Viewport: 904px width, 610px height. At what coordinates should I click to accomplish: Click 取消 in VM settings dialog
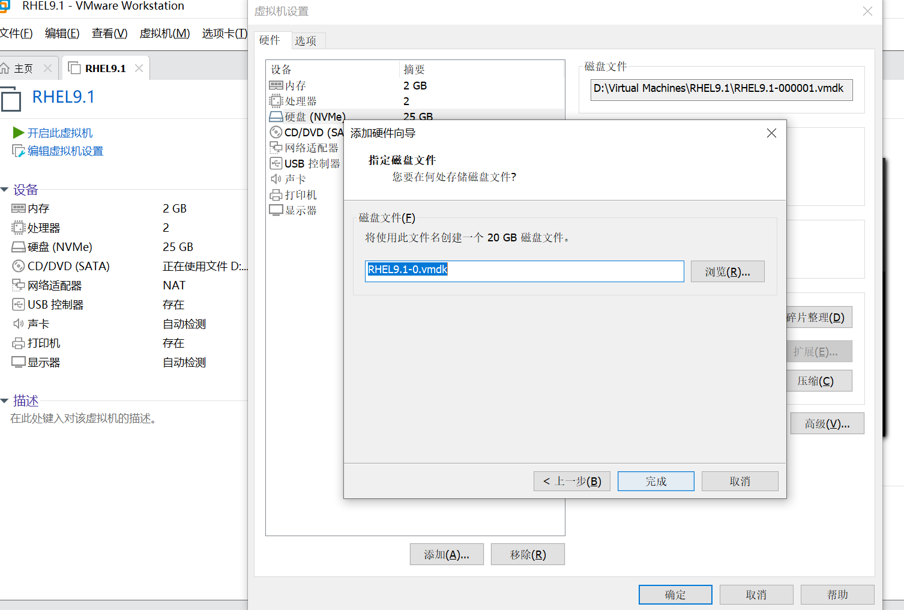coord(756,594)
